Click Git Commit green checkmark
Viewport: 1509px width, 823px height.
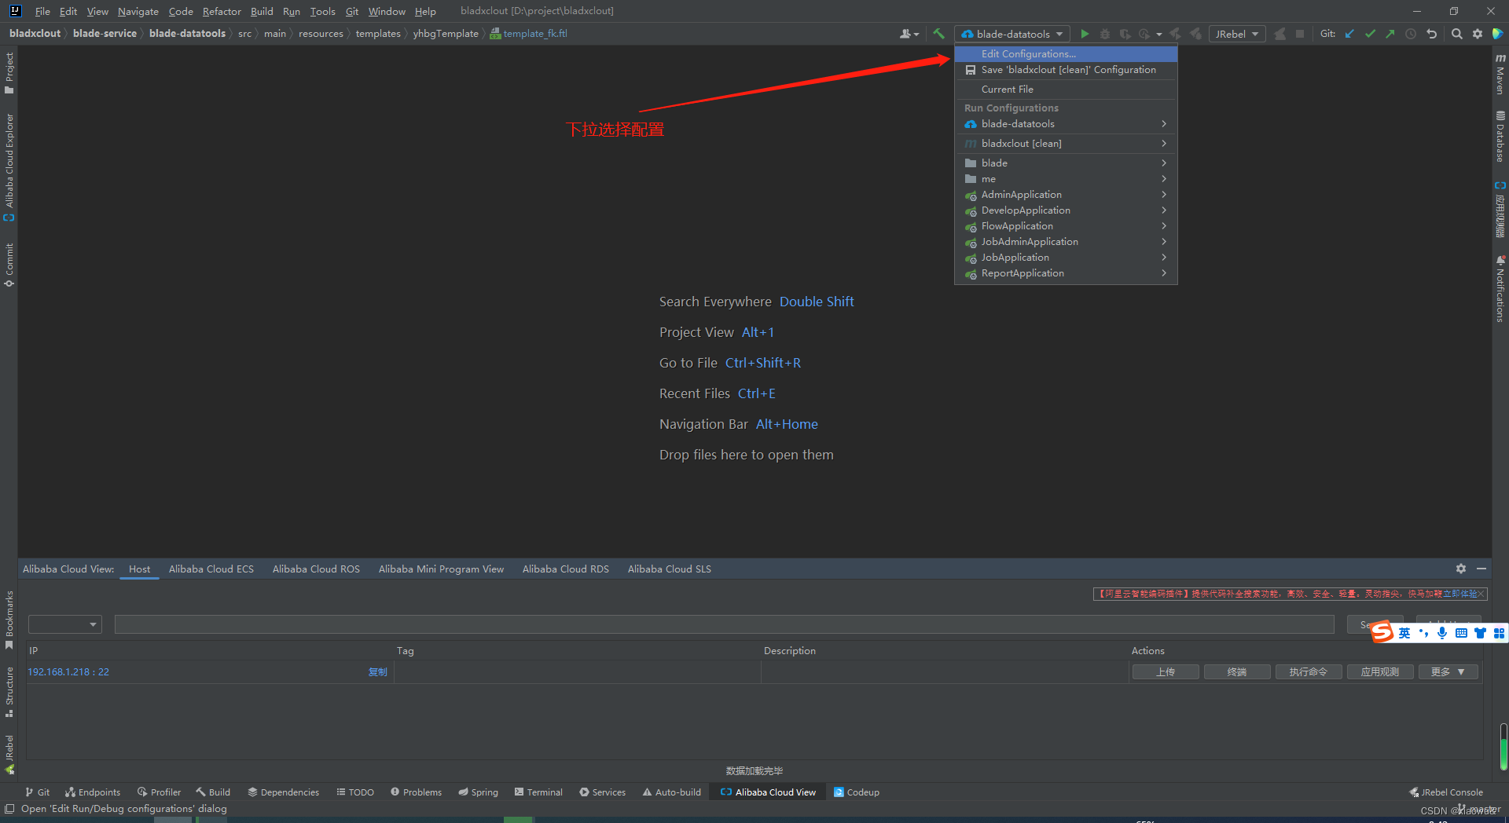pyautogui.click(x=1370, y=34)
